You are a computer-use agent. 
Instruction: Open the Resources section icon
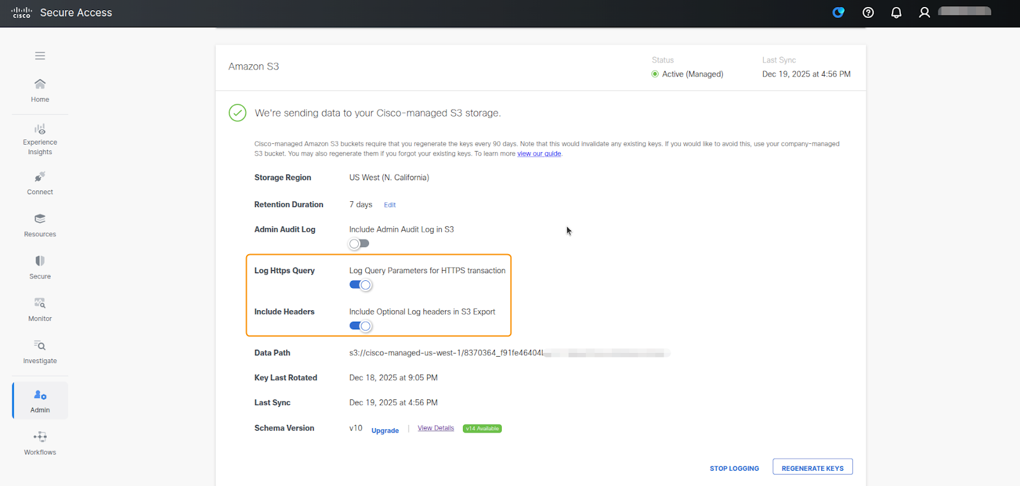[x=40, y=219]
